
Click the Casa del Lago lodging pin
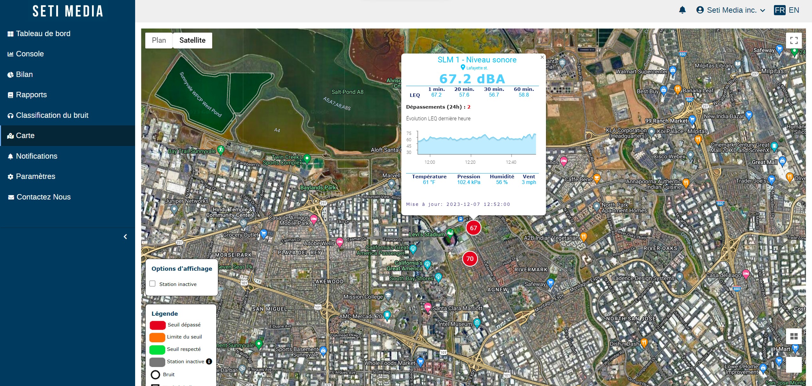(746, 274)
